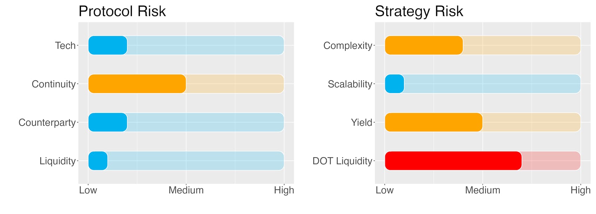Click the small blue Scalability bar fill
The height and width of the screenshot is (214, 596).
tap(394, 84)
